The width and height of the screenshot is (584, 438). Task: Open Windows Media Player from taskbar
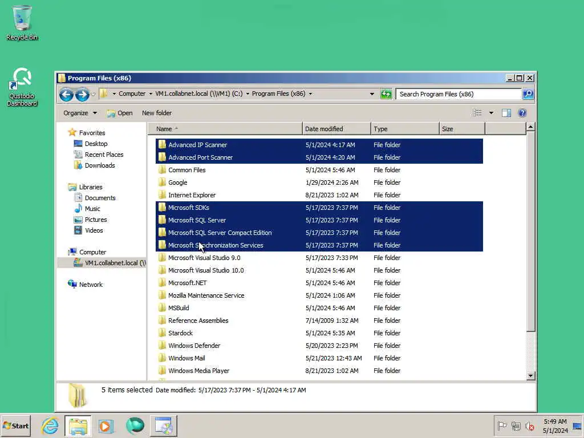106,425
